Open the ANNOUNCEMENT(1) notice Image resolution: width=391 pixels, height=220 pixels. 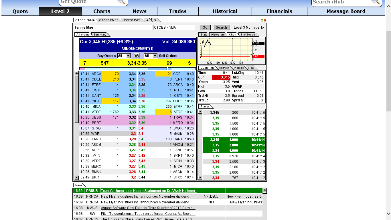(137, 49)
